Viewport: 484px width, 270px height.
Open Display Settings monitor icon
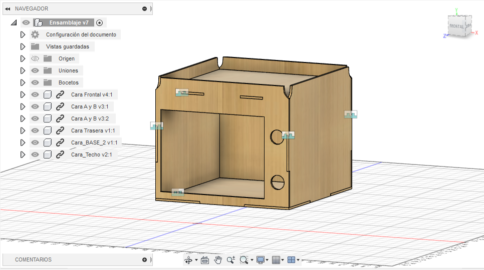coord(260,260)
